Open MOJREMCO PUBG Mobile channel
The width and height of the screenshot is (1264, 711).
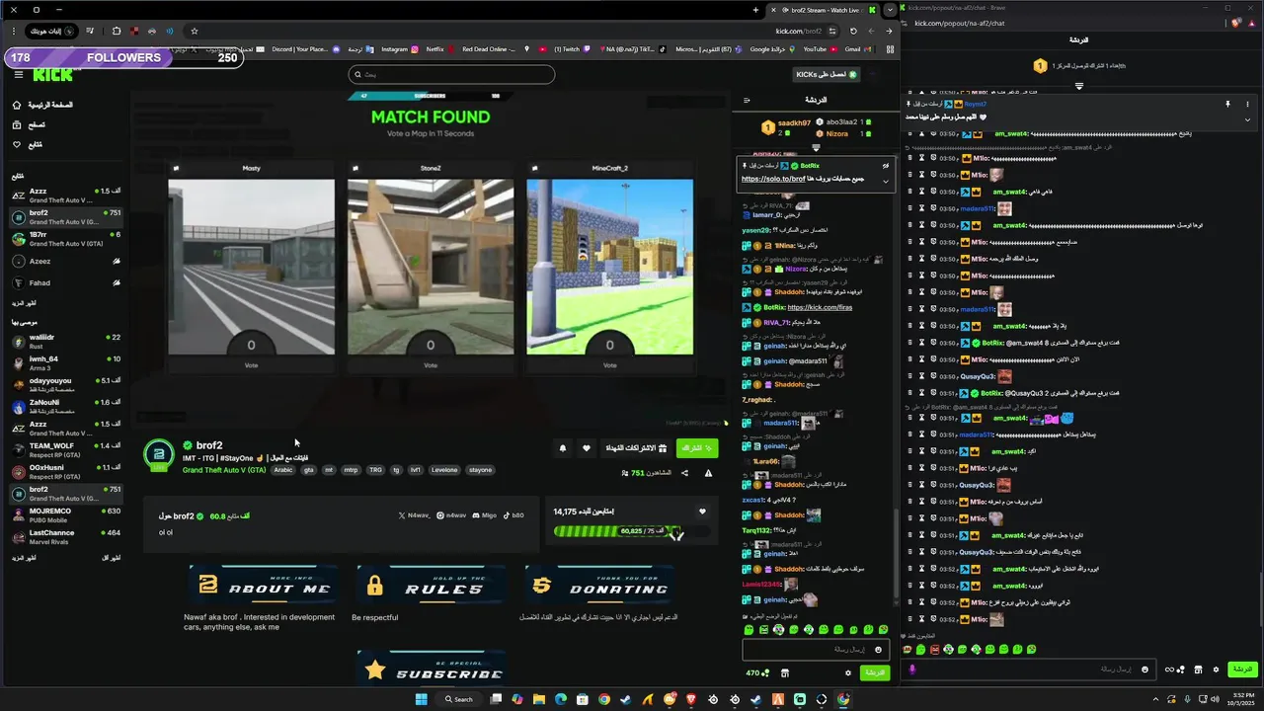(x=67, y=515)
